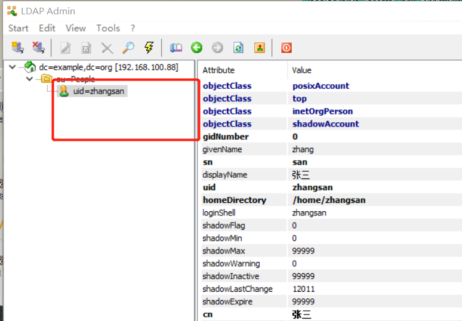462x321 pixels.
Task: Go back with the green arrow
Action: tap(196, 48)
